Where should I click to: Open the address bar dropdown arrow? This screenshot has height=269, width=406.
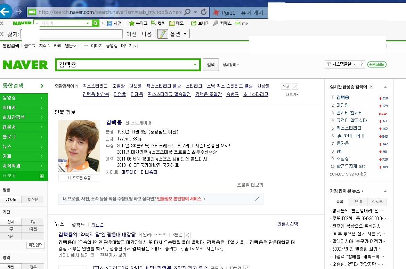tap(195, 12)
